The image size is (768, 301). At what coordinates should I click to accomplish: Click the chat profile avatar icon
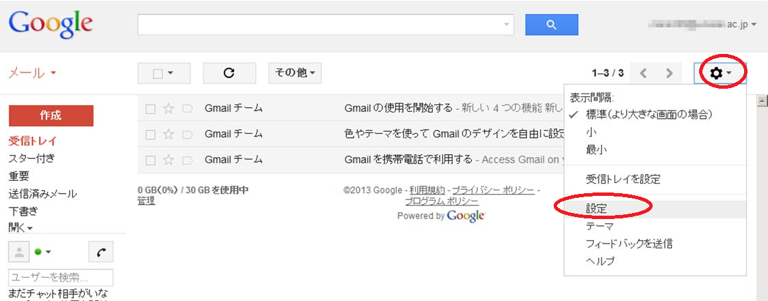point(19,252)
